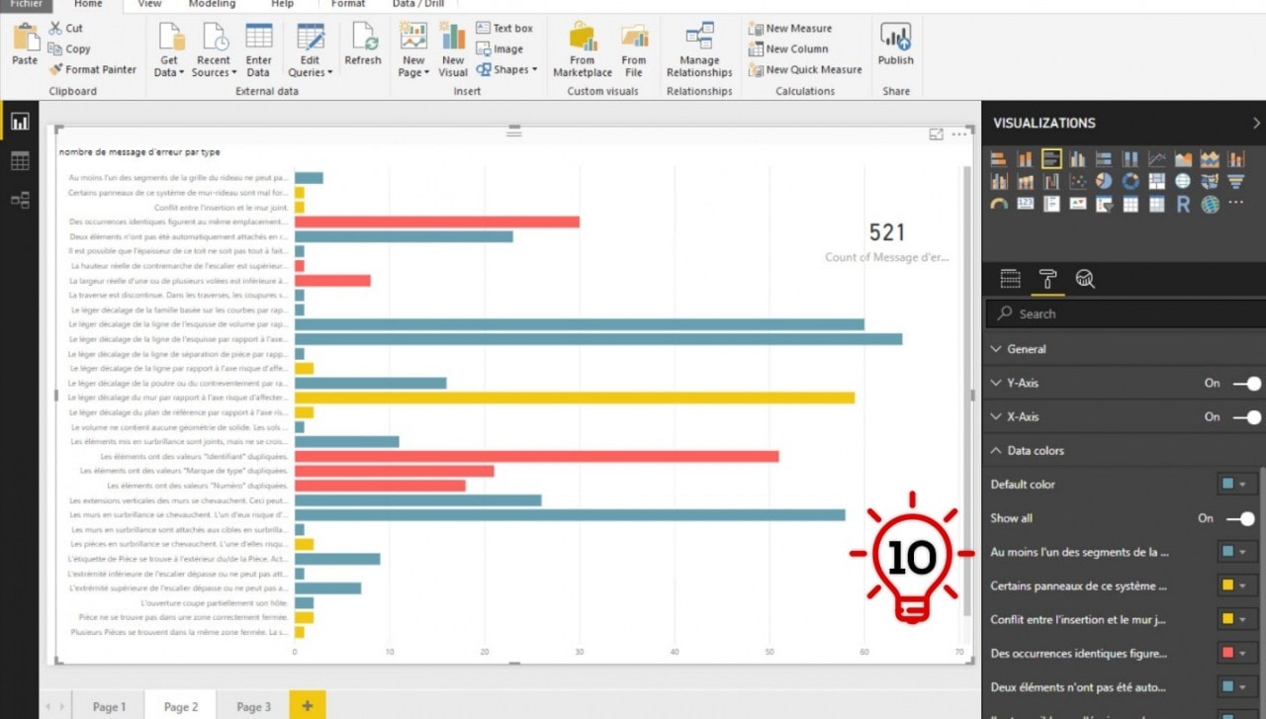The image size is (1266, 719).
Task: Disable the Show all switch
Action: [x=1240, y=518]
